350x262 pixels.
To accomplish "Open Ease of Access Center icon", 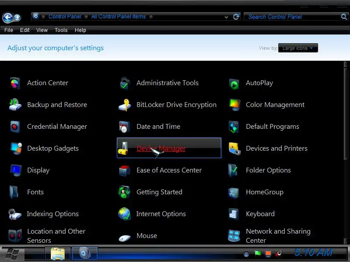I will pyautogui.click(x=124, y=170).
